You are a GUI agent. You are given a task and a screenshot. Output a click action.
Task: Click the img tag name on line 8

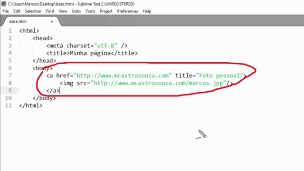coord(68,83)
